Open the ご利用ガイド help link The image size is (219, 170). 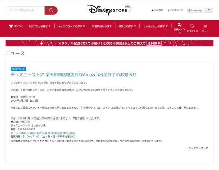[175, 10]
